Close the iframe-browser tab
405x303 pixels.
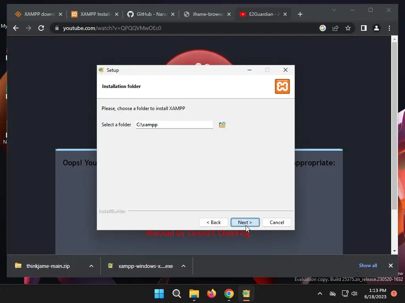(229, 14)
